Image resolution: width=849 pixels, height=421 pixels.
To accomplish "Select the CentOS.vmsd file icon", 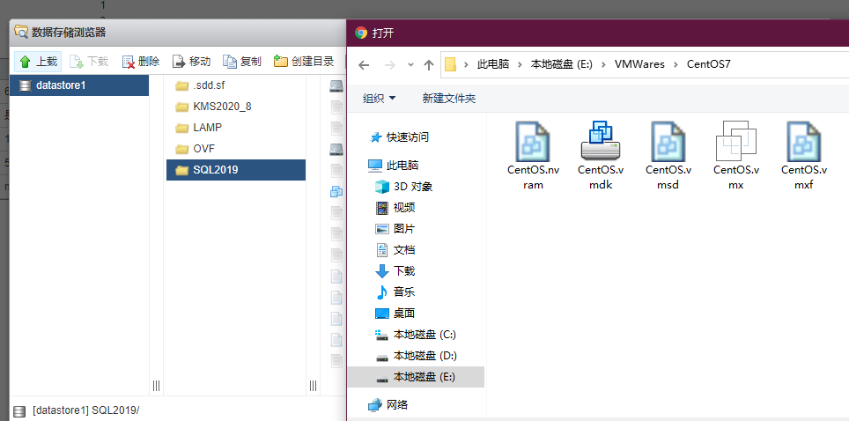I will click(668, 142).
